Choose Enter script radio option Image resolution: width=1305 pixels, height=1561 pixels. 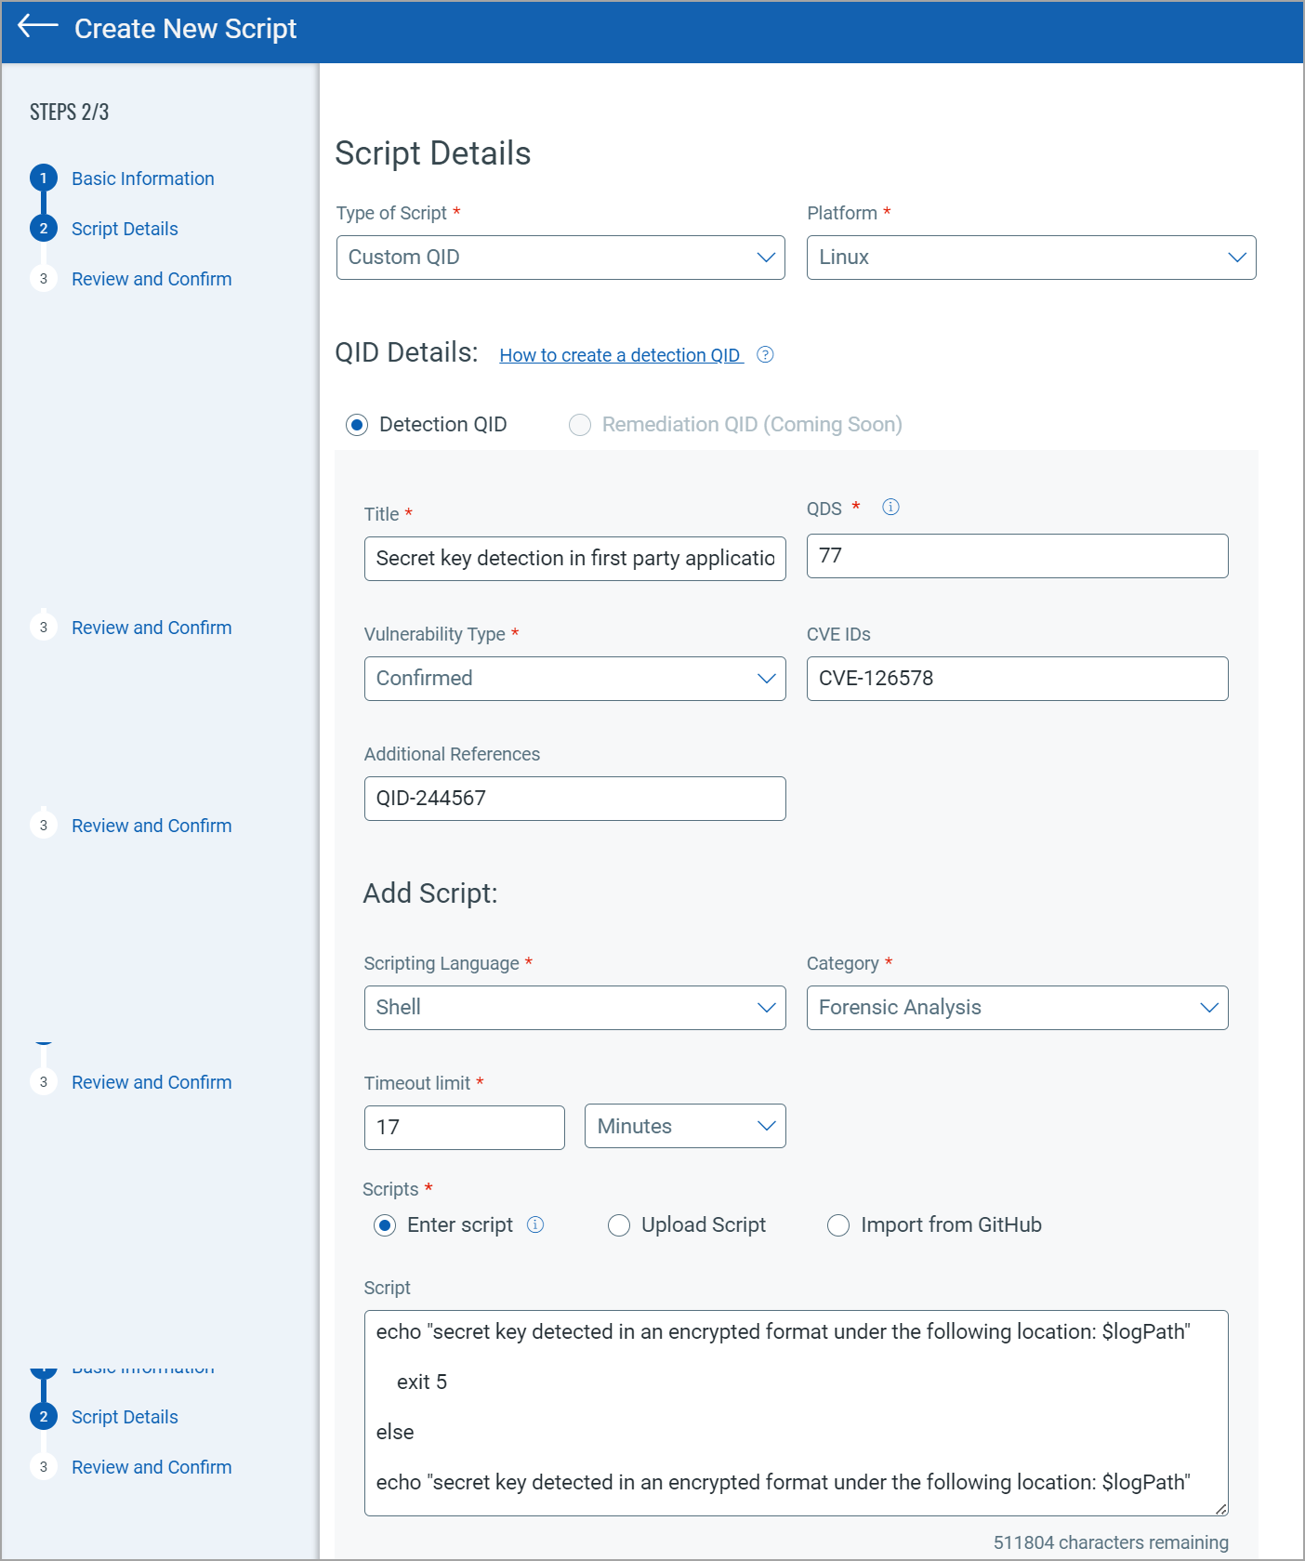tap(385, 1225)
